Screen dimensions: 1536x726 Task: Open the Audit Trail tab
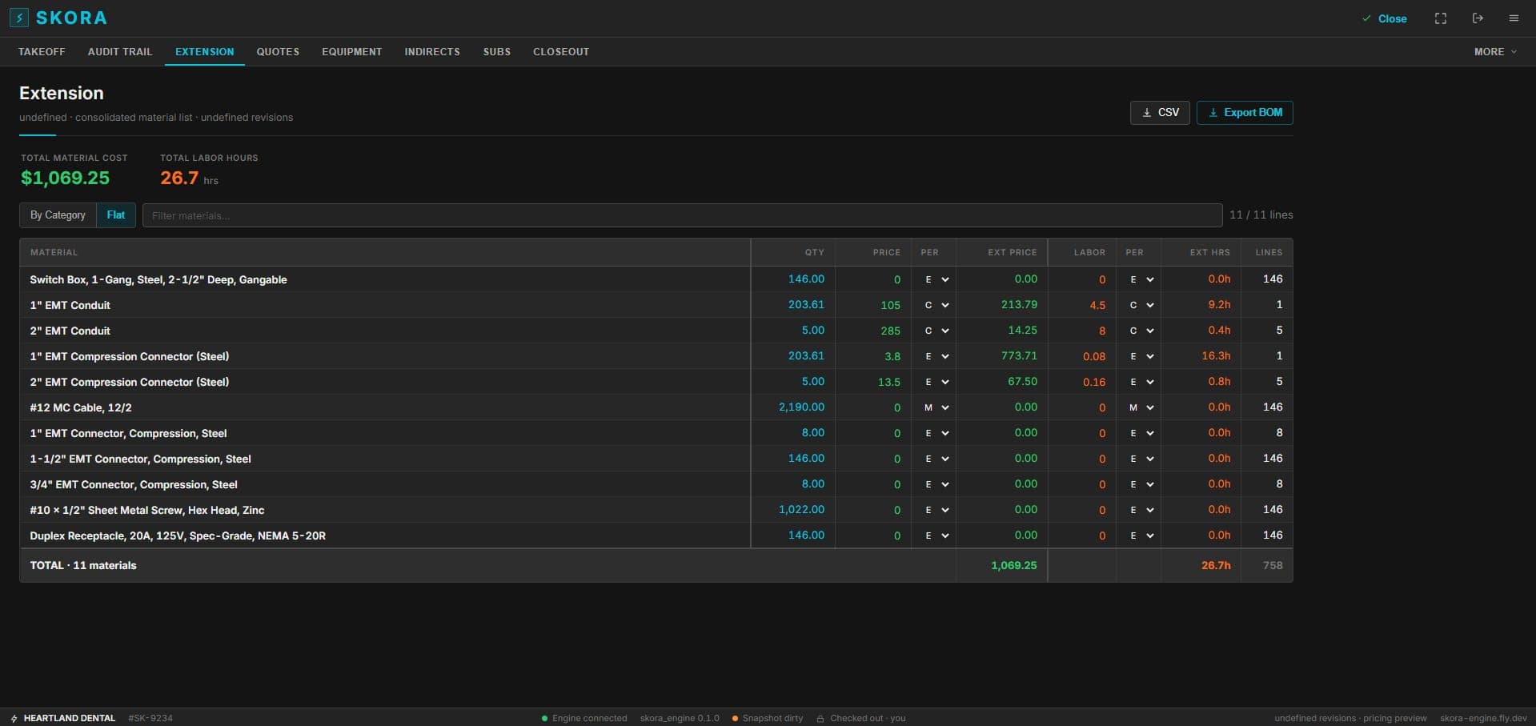120,51
